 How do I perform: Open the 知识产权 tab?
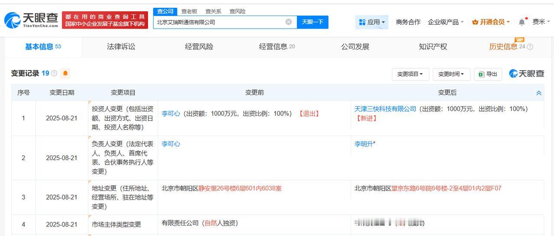pyautogui.click(x=433, y=47)
